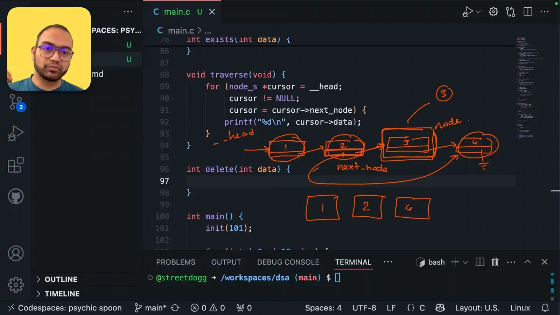Switch to the PROBLEMS tab

[176, 262]
